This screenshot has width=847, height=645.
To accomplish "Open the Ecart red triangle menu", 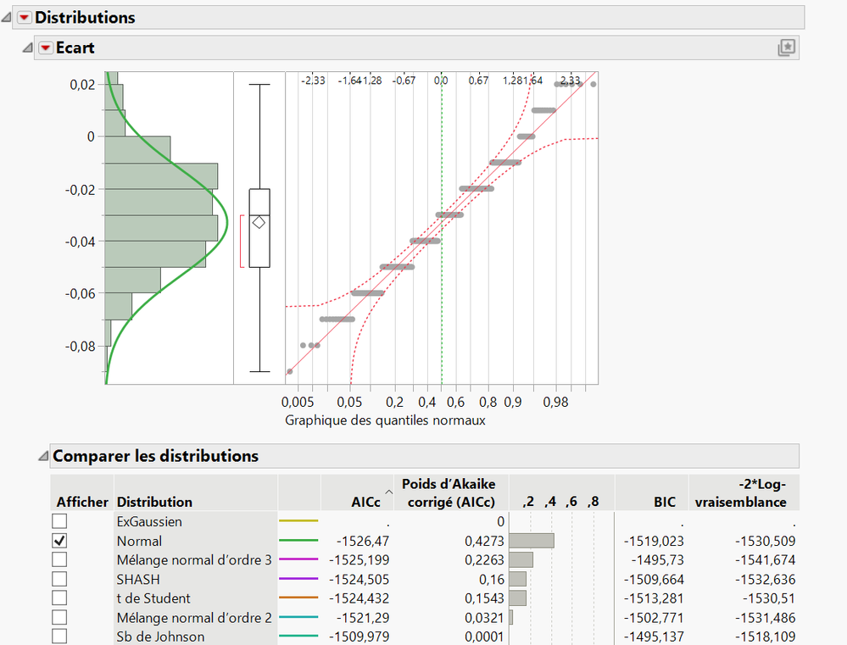I will tap(45, 48).
